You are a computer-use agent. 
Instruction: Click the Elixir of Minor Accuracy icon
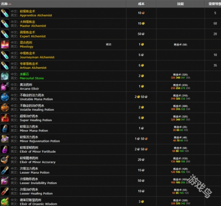[5, 160]
